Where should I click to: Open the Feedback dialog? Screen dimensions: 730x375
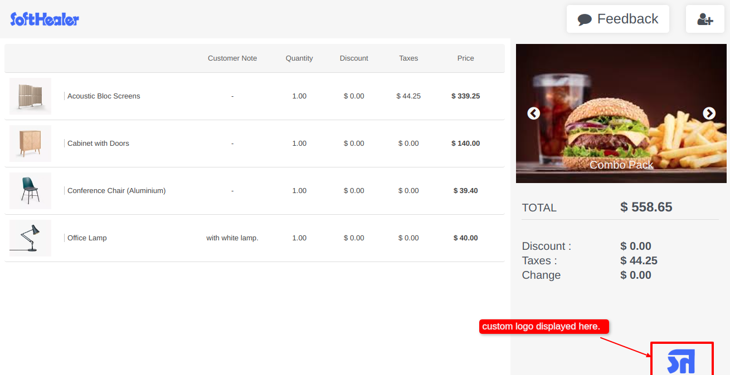coord(617,19)
